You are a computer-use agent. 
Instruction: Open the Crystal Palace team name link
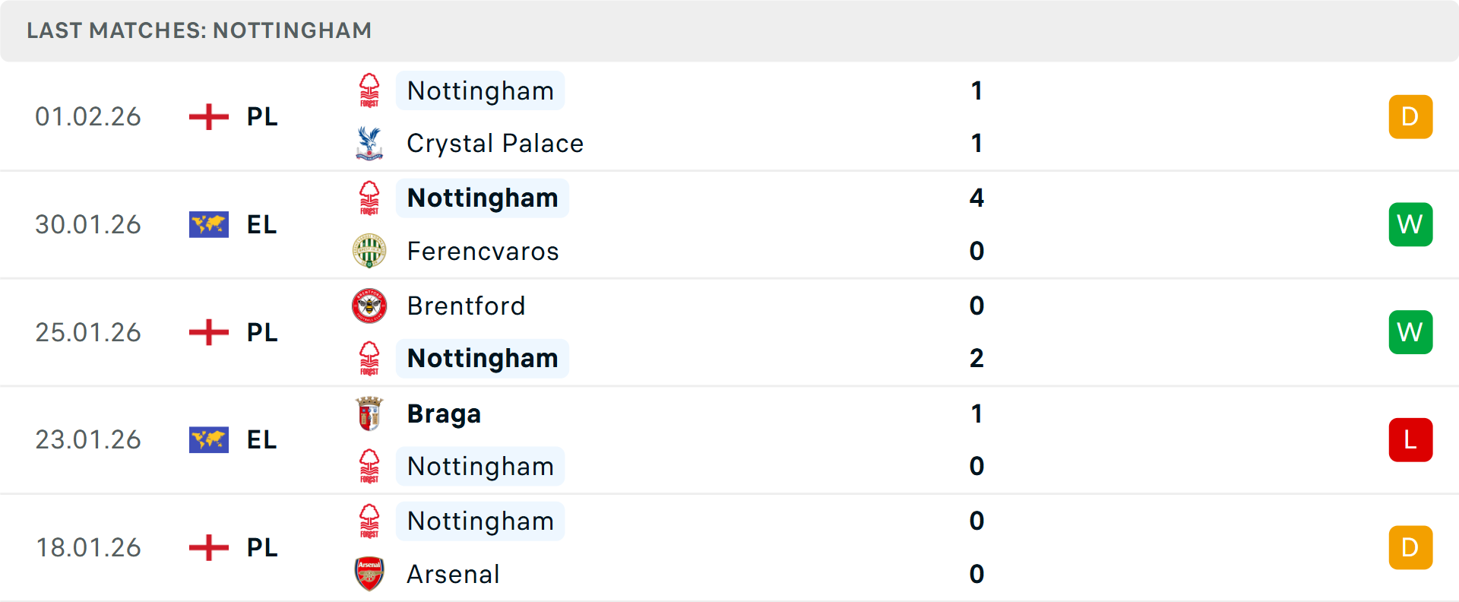495,144
